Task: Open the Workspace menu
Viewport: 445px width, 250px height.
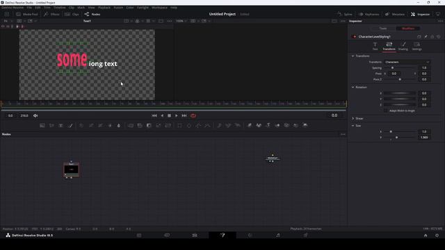Action: 159,8
